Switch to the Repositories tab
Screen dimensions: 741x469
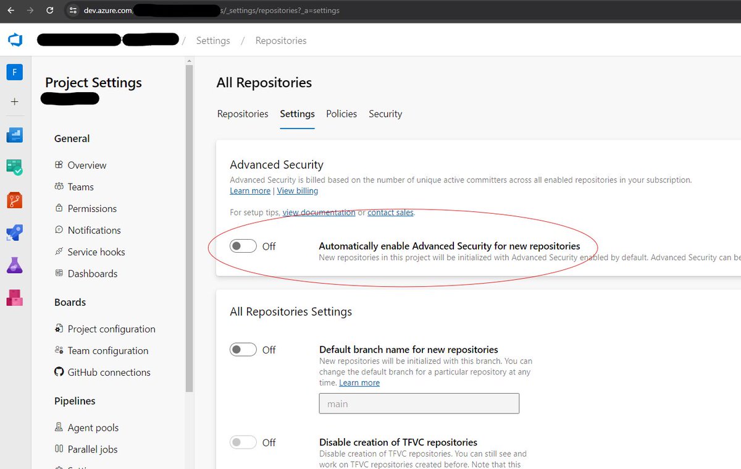coord(243,114)
